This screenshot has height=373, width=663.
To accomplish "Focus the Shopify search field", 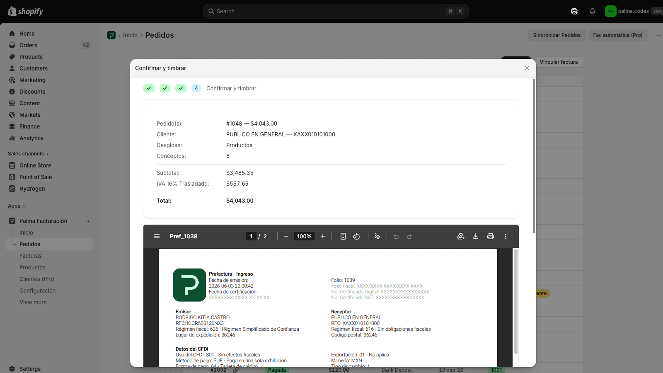I will [336, 11].
